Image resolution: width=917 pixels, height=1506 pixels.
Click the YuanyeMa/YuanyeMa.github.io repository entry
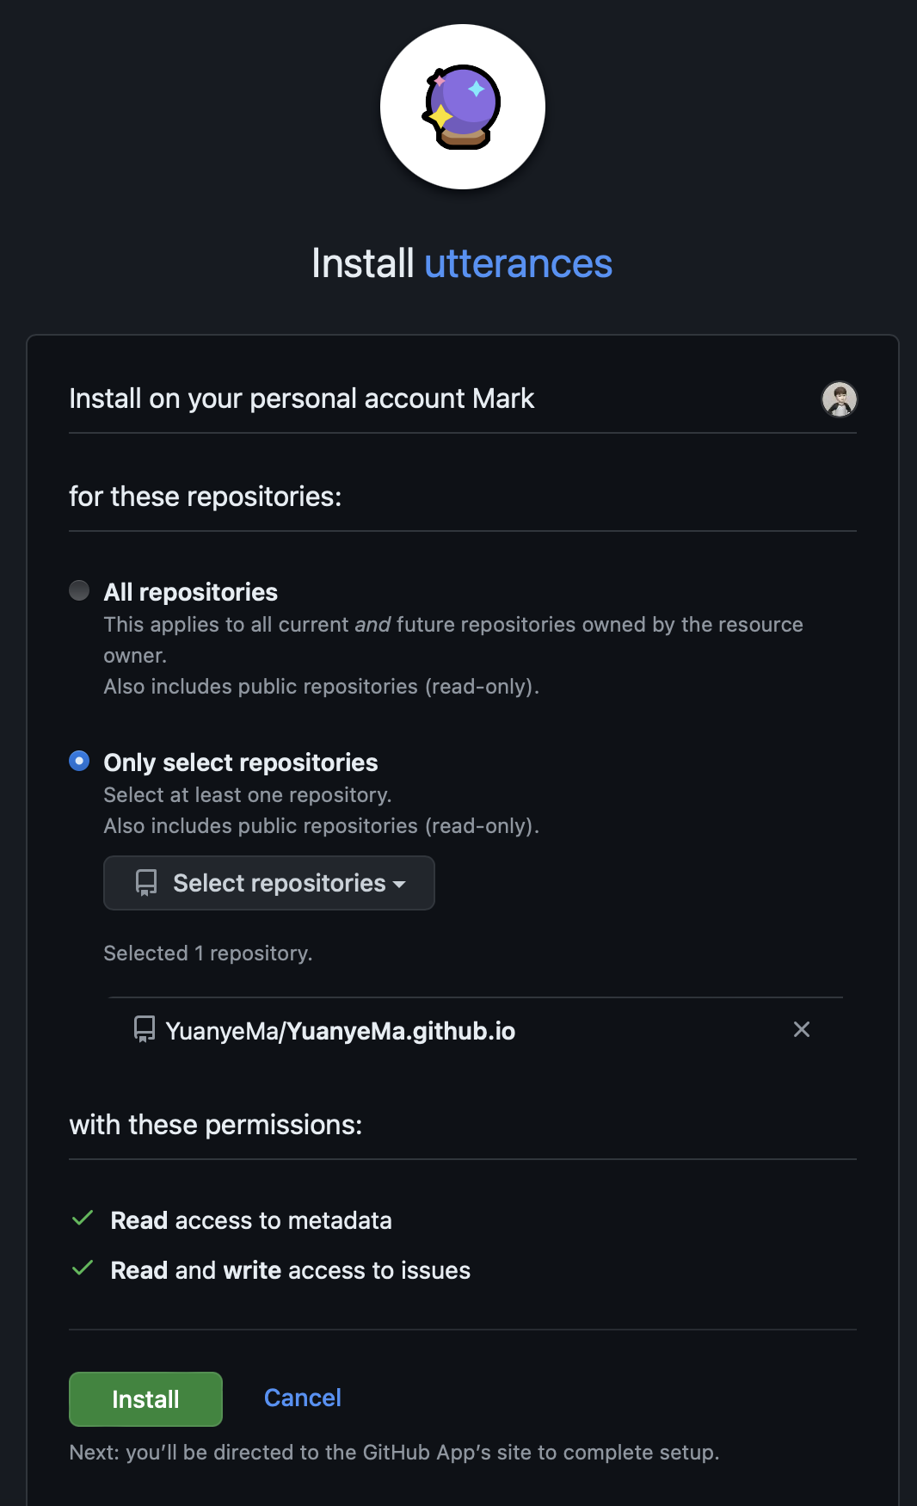pos(341,1031)
